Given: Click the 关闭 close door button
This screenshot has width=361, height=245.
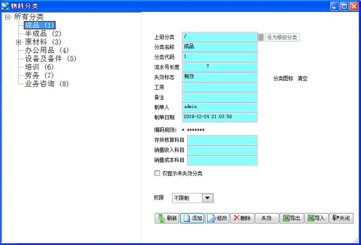Looking at the screenshot, I should click(x=341, y=218).
